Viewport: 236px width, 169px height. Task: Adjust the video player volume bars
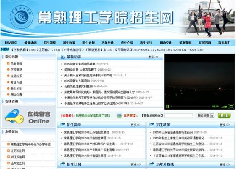point(224,106)
